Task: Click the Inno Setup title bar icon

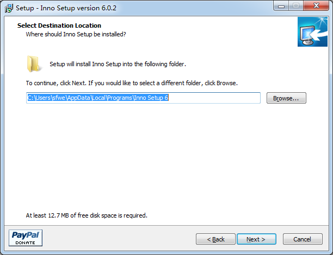Action: [8, 8]
